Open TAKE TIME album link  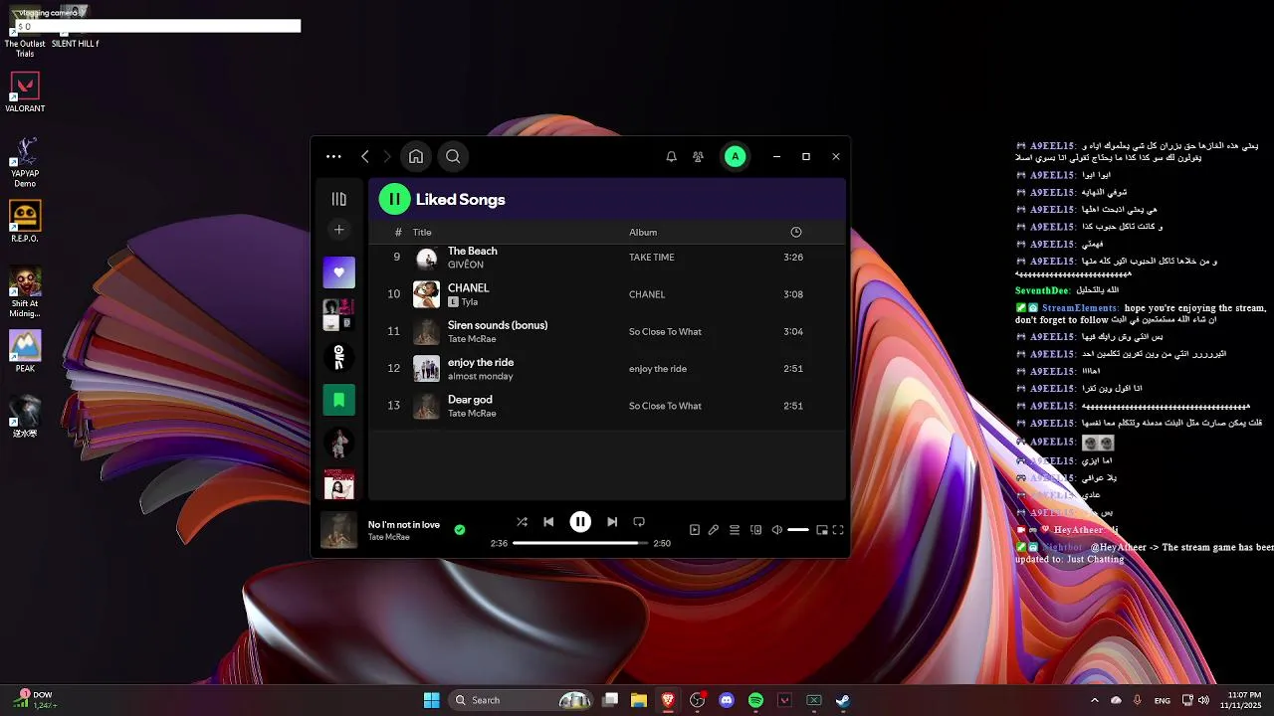652,258
